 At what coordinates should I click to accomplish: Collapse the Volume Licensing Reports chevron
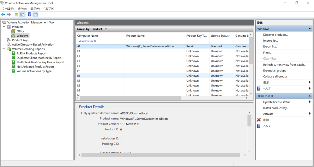[4, 49]
